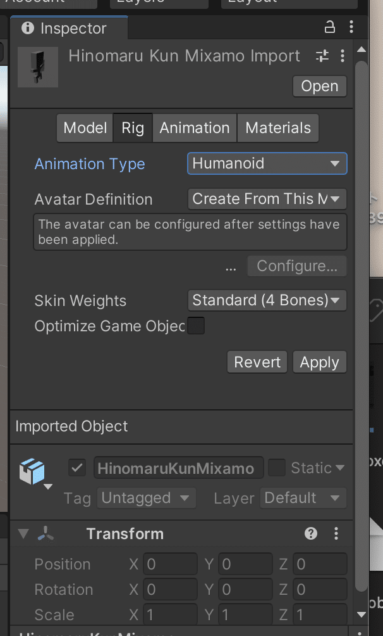Switch to the Materials tab
The image size is (383, 636).
[x=278, y=128]
